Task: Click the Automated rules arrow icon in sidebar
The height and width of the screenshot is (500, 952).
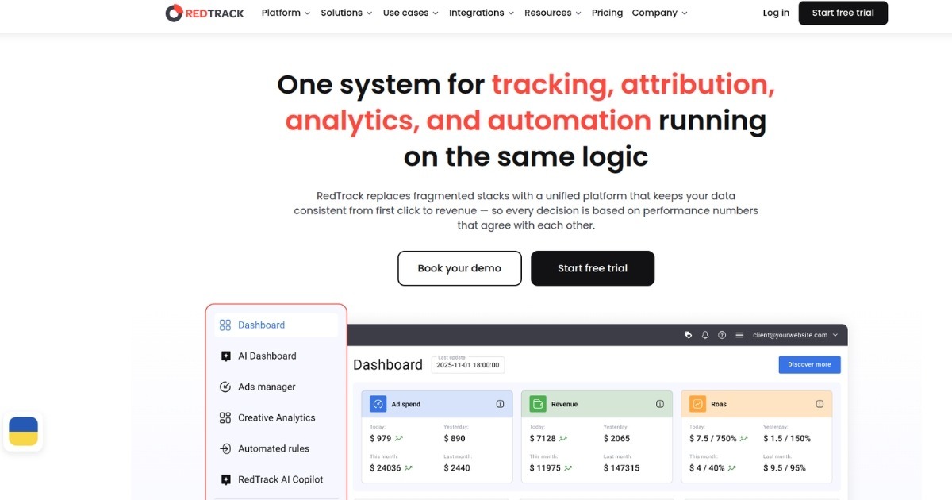Action: (225, 448)
